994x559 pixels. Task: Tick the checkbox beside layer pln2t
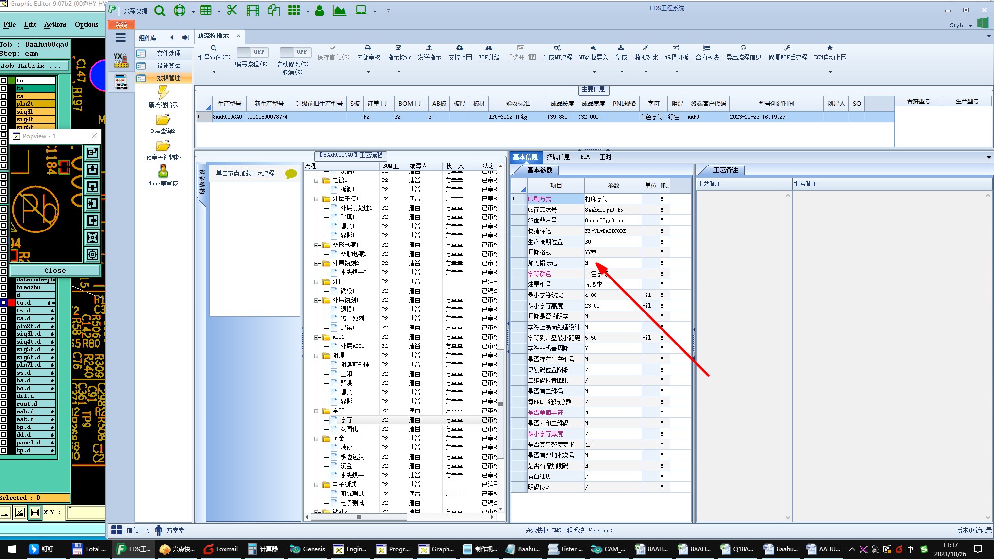[x=4, y=104]
